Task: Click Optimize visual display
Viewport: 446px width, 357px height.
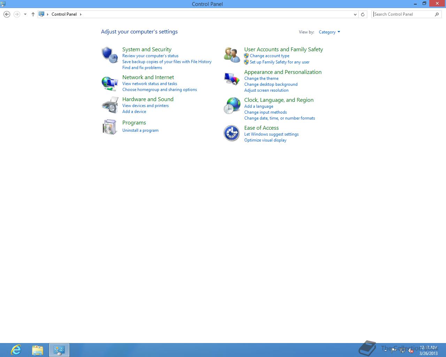Action: 265,140
